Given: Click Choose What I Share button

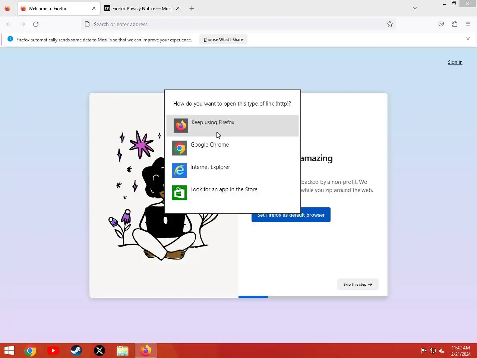Looking at the screenshot, I should (223, 40).
